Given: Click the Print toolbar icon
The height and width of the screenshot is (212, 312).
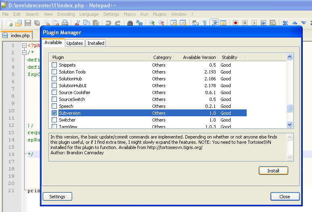Looking at the screenshot, I should click(65, 23).
